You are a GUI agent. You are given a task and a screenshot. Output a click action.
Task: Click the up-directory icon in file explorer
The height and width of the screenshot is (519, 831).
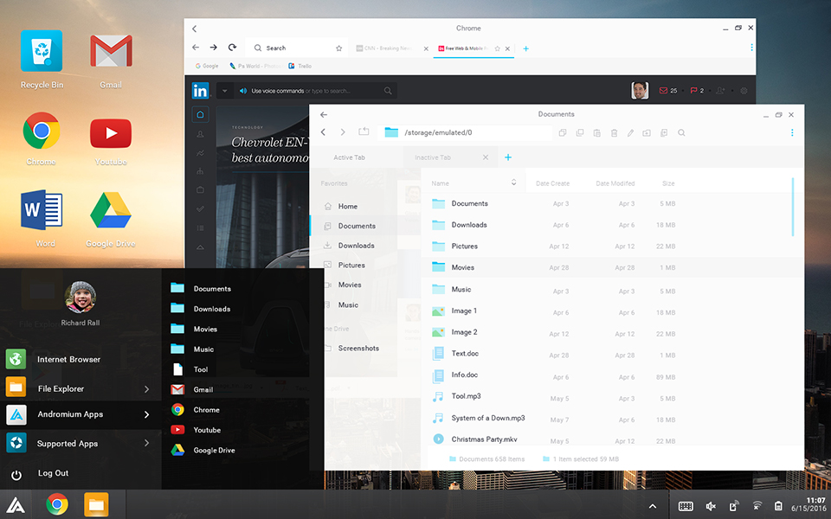[x=364, y=132]
